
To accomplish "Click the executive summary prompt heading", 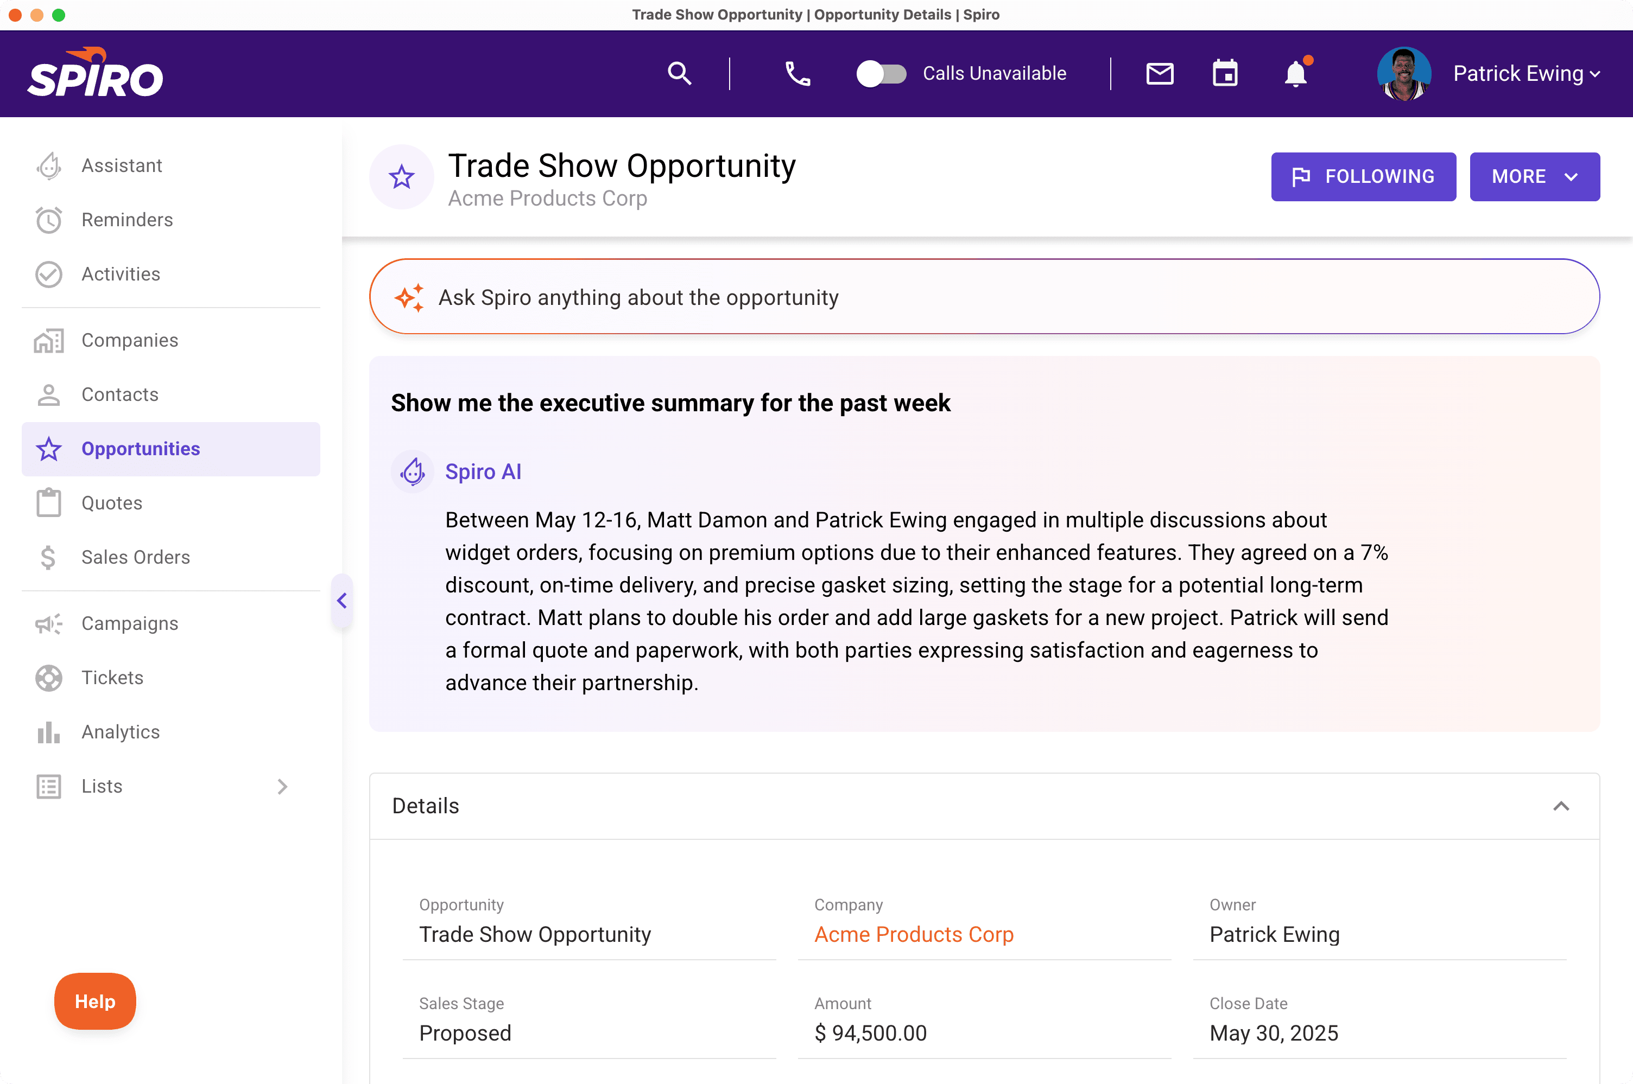I will pos(670,403).
